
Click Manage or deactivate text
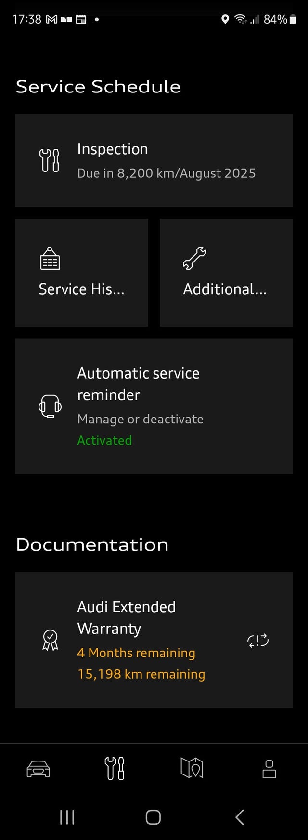click(140, 419)
